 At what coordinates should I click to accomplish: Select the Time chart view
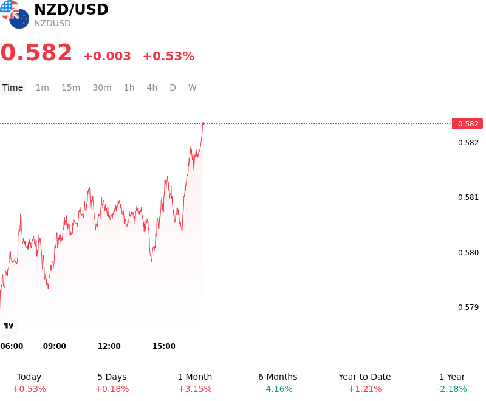(x=13, y=87)
